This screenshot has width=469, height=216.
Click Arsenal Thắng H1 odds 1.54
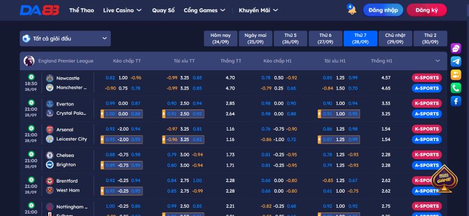tap(386, 129)
